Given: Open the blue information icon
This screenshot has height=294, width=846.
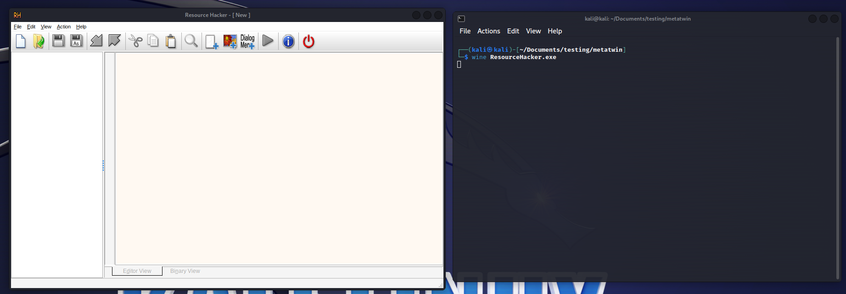Looking at the screenshot, I should pos(288,41).
